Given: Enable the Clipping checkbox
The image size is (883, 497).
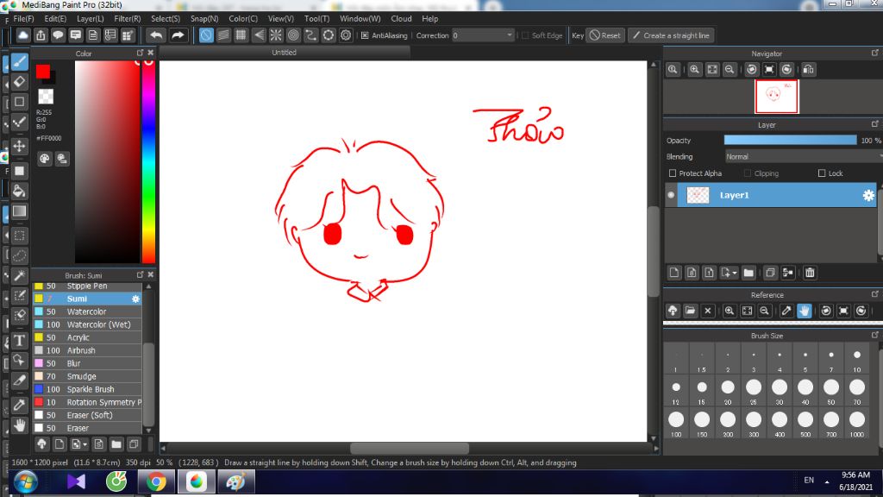Looking at the screenshot, I should (748, 173).
